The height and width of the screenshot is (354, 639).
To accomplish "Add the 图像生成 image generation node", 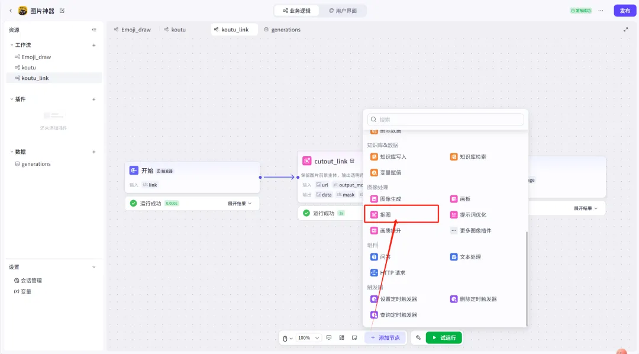I will point(389,199).
